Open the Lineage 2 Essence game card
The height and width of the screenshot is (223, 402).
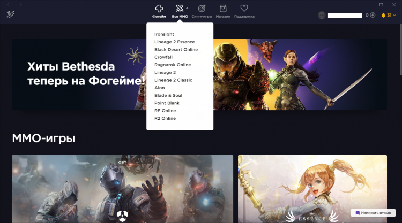(x=312, y=188)
